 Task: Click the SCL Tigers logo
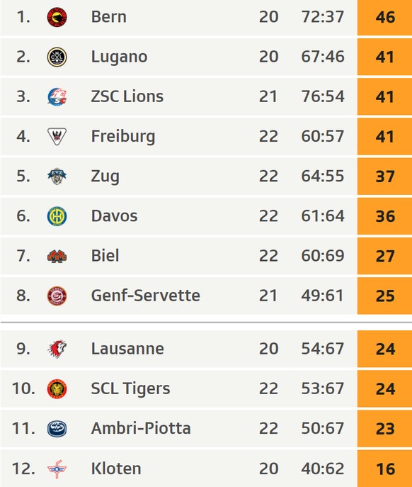[x=57, y=388]
